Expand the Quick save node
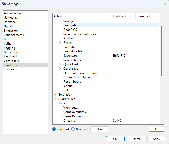169x144 pixels. pyautogui.click(x=60, y=69)
